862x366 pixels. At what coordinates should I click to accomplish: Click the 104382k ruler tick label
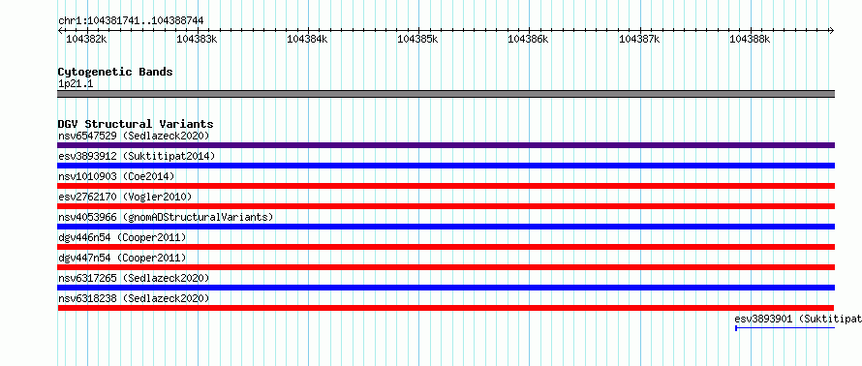[x=86, y=39]
